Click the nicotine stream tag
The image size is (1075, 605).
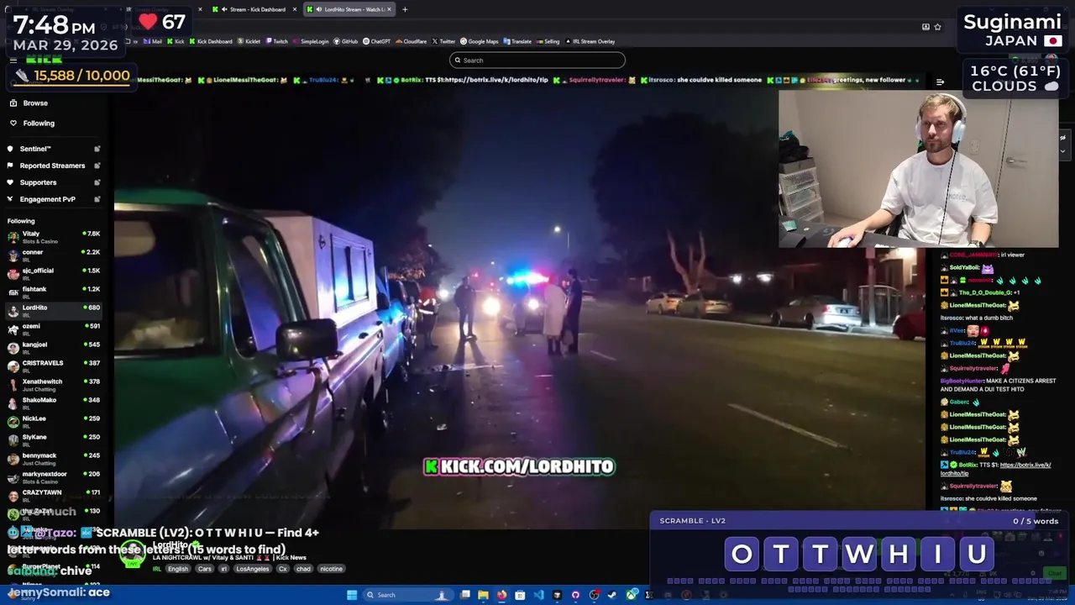coord(331,569)
